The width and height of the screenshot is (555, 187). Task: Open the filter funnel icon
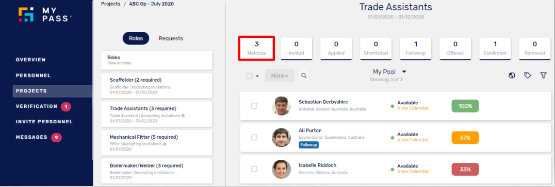tap(543, 75)
